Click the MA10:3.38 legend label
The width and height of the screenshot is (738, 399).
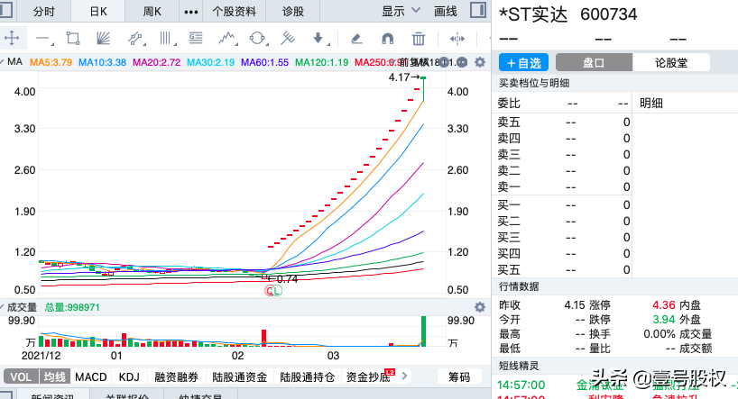(x=102, y=62)
